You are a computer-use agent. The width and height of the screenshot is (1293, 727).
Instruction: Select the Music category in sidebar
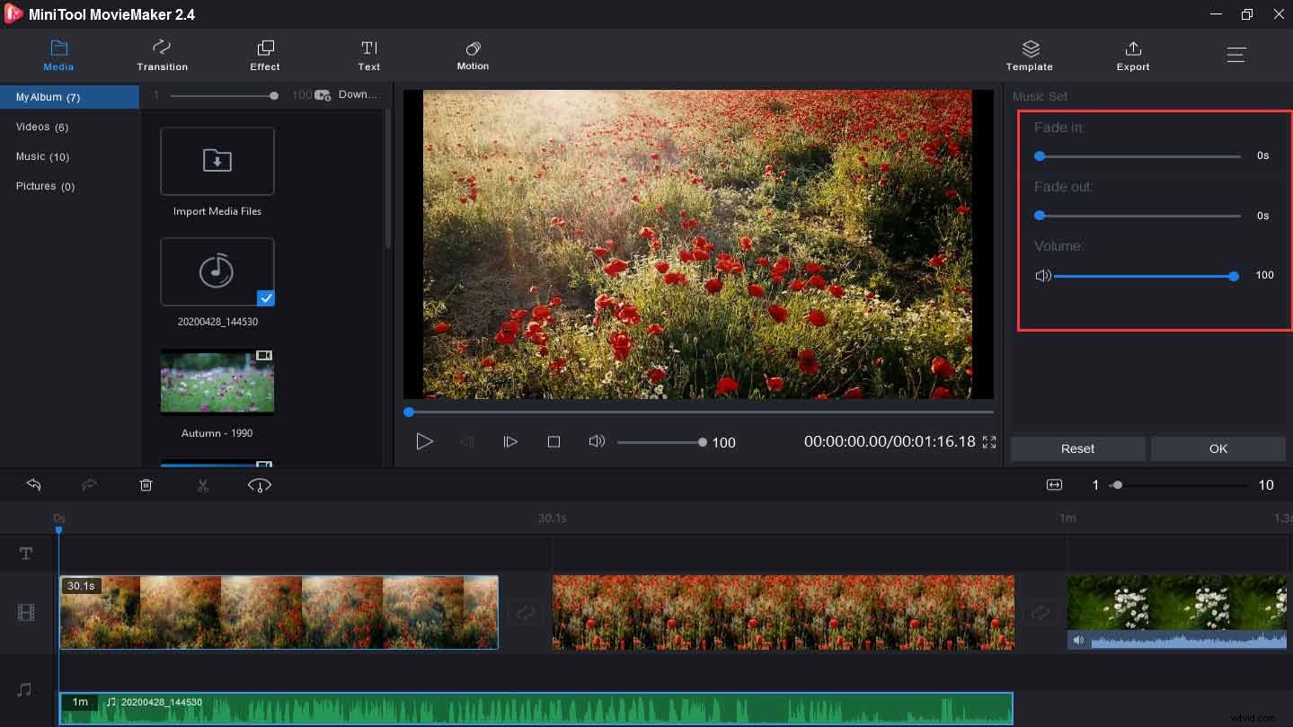[x=41, y=156]
